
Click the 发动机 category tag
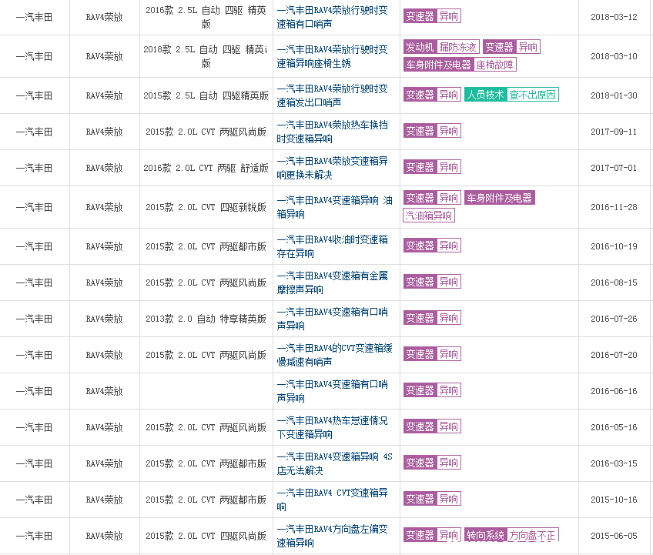pos(420,47)
